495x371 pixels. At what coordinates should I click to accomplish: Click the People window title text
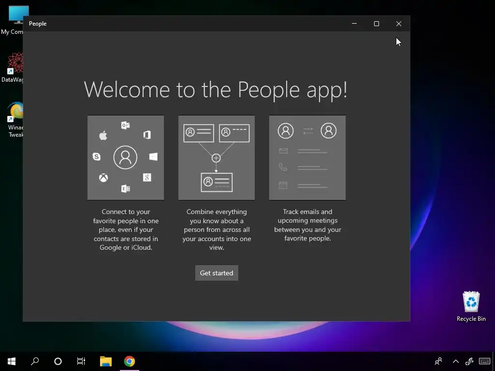pos(38,24)
